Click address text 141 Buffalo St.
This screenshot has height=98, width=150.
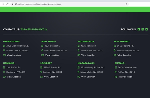click(13, 67)
